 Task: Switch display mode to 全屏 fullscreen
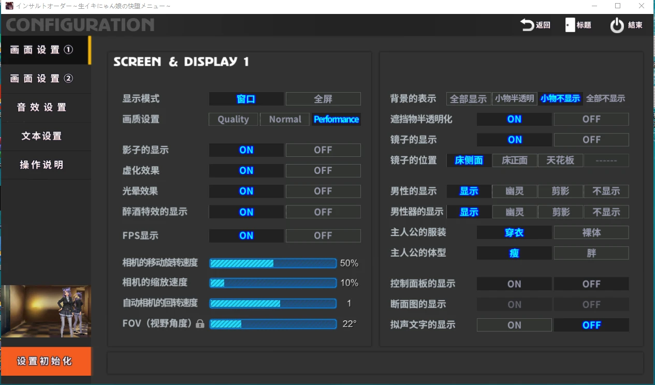point(323,98)
